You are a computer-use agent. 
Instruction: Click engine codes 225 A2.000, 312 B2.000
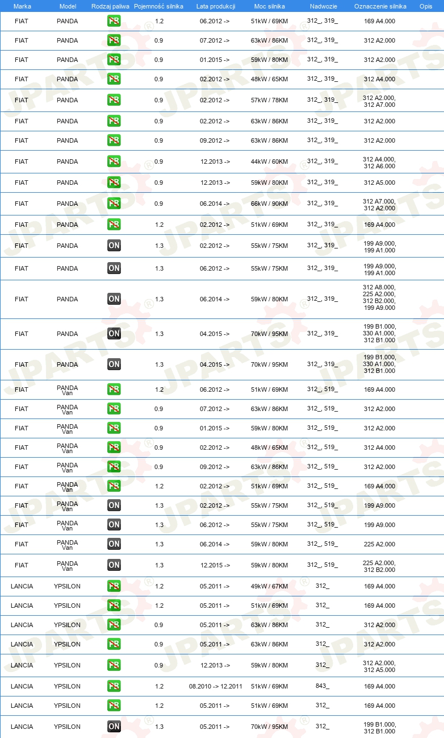(379, 566)
